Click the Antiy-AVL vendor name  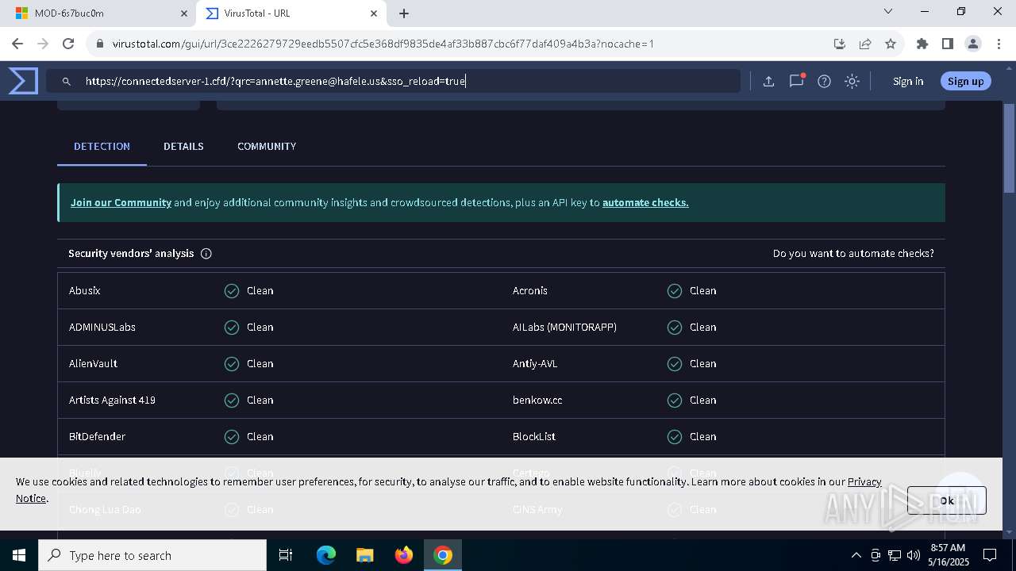(535, 364)
